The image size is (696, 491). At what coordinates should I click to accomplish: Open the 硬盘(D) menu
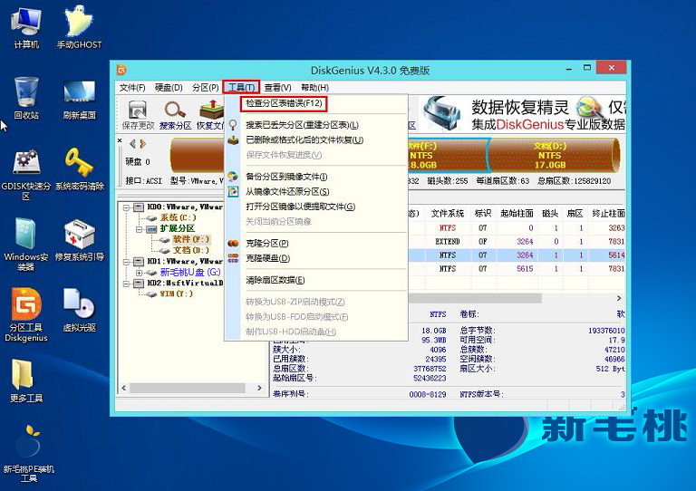169,87
